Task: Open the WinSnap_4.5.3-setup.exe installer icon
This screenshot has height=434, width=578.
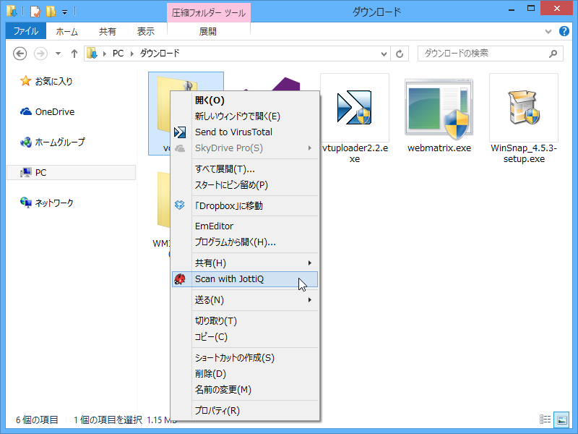Action: 522,107
